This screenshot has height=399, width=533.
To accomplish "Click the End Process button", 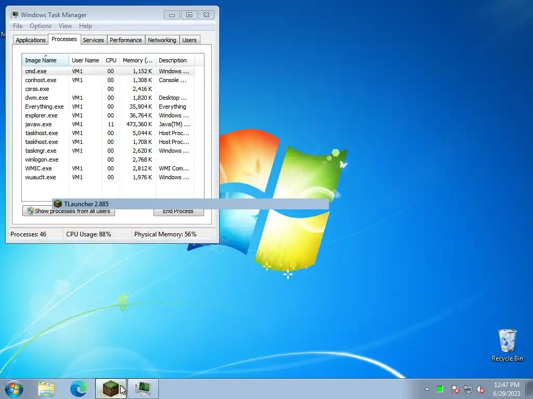I will tap(179, 211).
